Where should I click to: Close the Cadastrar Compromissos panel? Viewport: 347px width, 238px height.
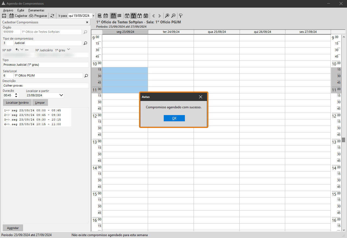pos(87,22)
